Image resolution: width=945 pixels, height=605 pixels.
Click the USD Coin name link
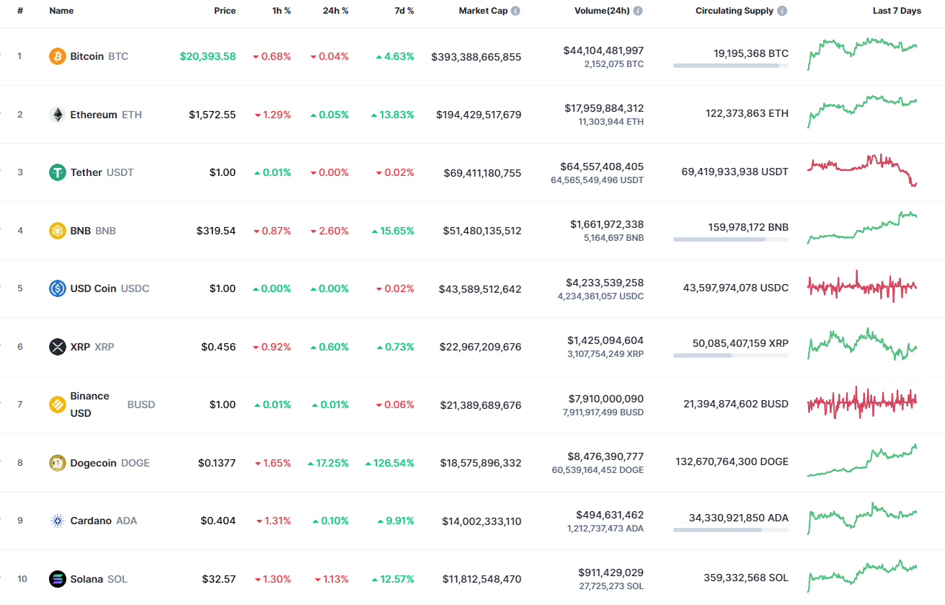92,288
